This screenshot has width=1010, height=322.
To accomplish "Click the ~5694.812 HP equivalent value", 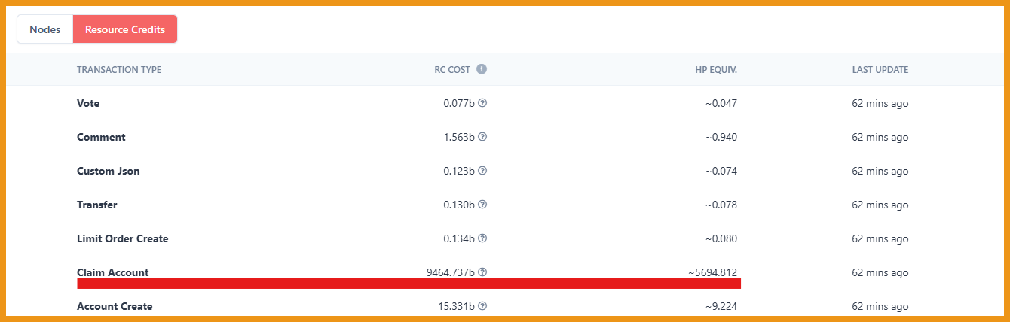I will click(x=712, y=272).
